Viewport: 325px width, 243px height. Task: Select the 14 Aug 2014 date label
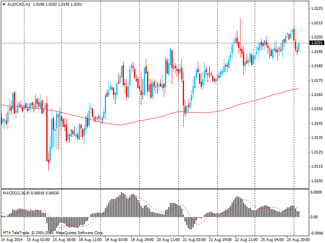pos(12,240)
